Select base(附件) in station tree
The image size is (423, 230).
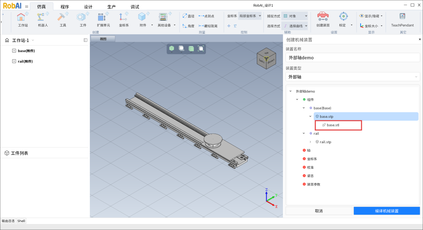[26, 51]
